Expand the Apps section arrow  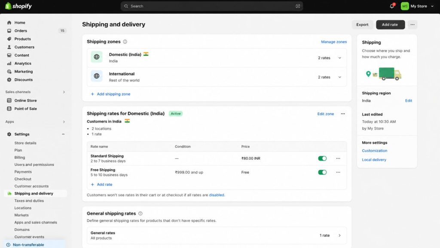click(64, 122)
